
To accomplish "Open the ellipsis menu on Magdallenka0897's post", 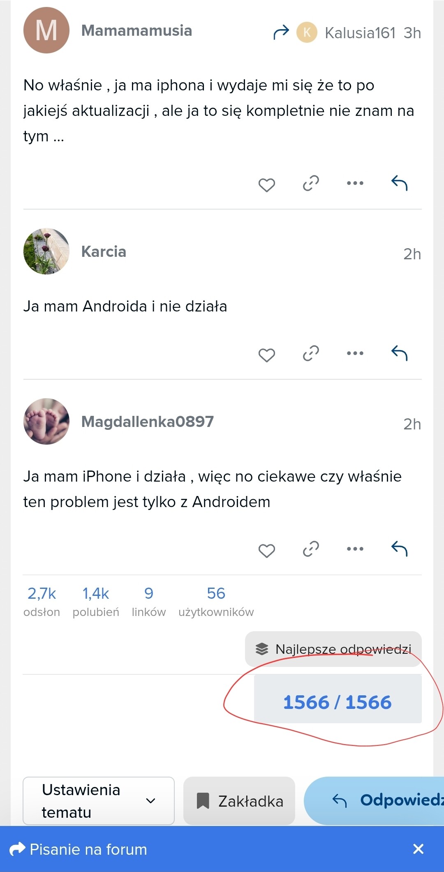I will click(355, 549).
